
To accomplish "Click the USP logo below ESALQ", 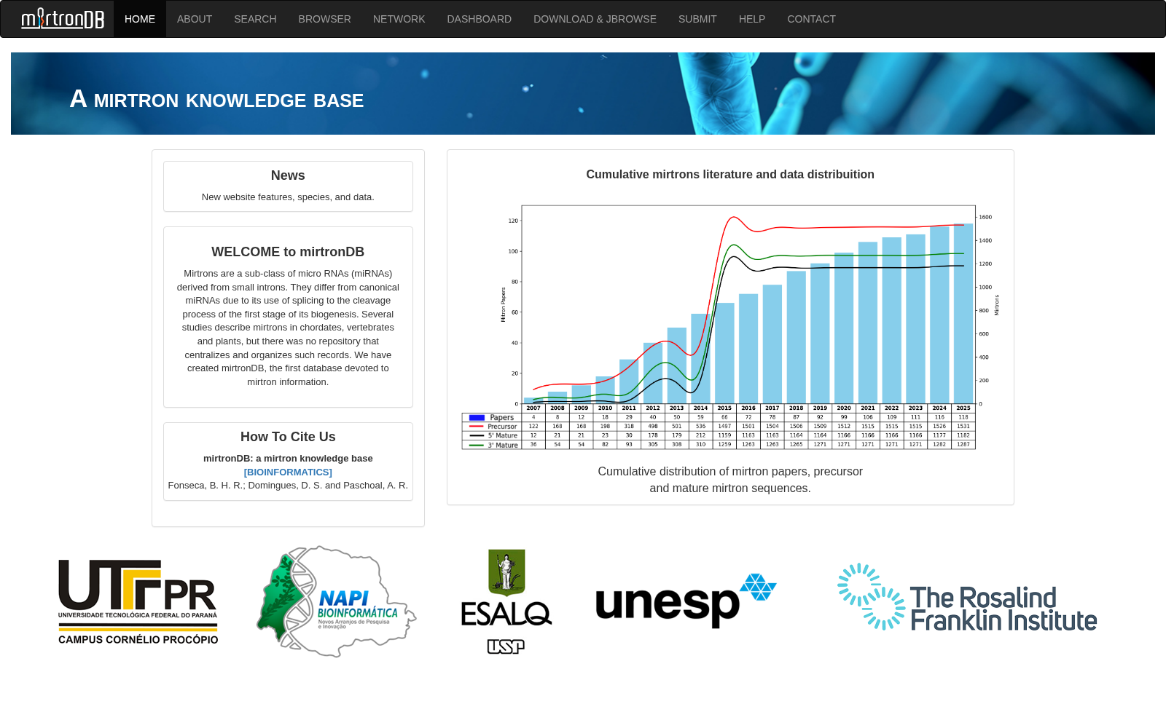I will point(506,646).
